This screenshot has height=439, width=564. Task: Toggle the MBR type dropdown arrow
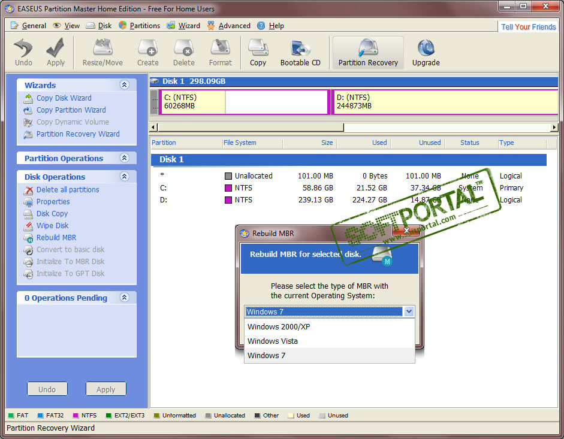(x=409, y=311)
